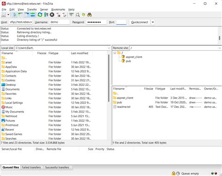Open the Site Manager icon
222x176 pixels.
(4, 15)
